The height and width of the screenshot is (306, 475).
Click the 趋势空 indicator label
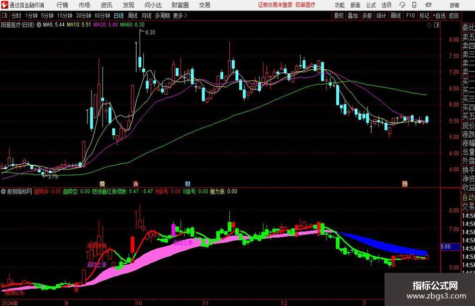(70, 191)
